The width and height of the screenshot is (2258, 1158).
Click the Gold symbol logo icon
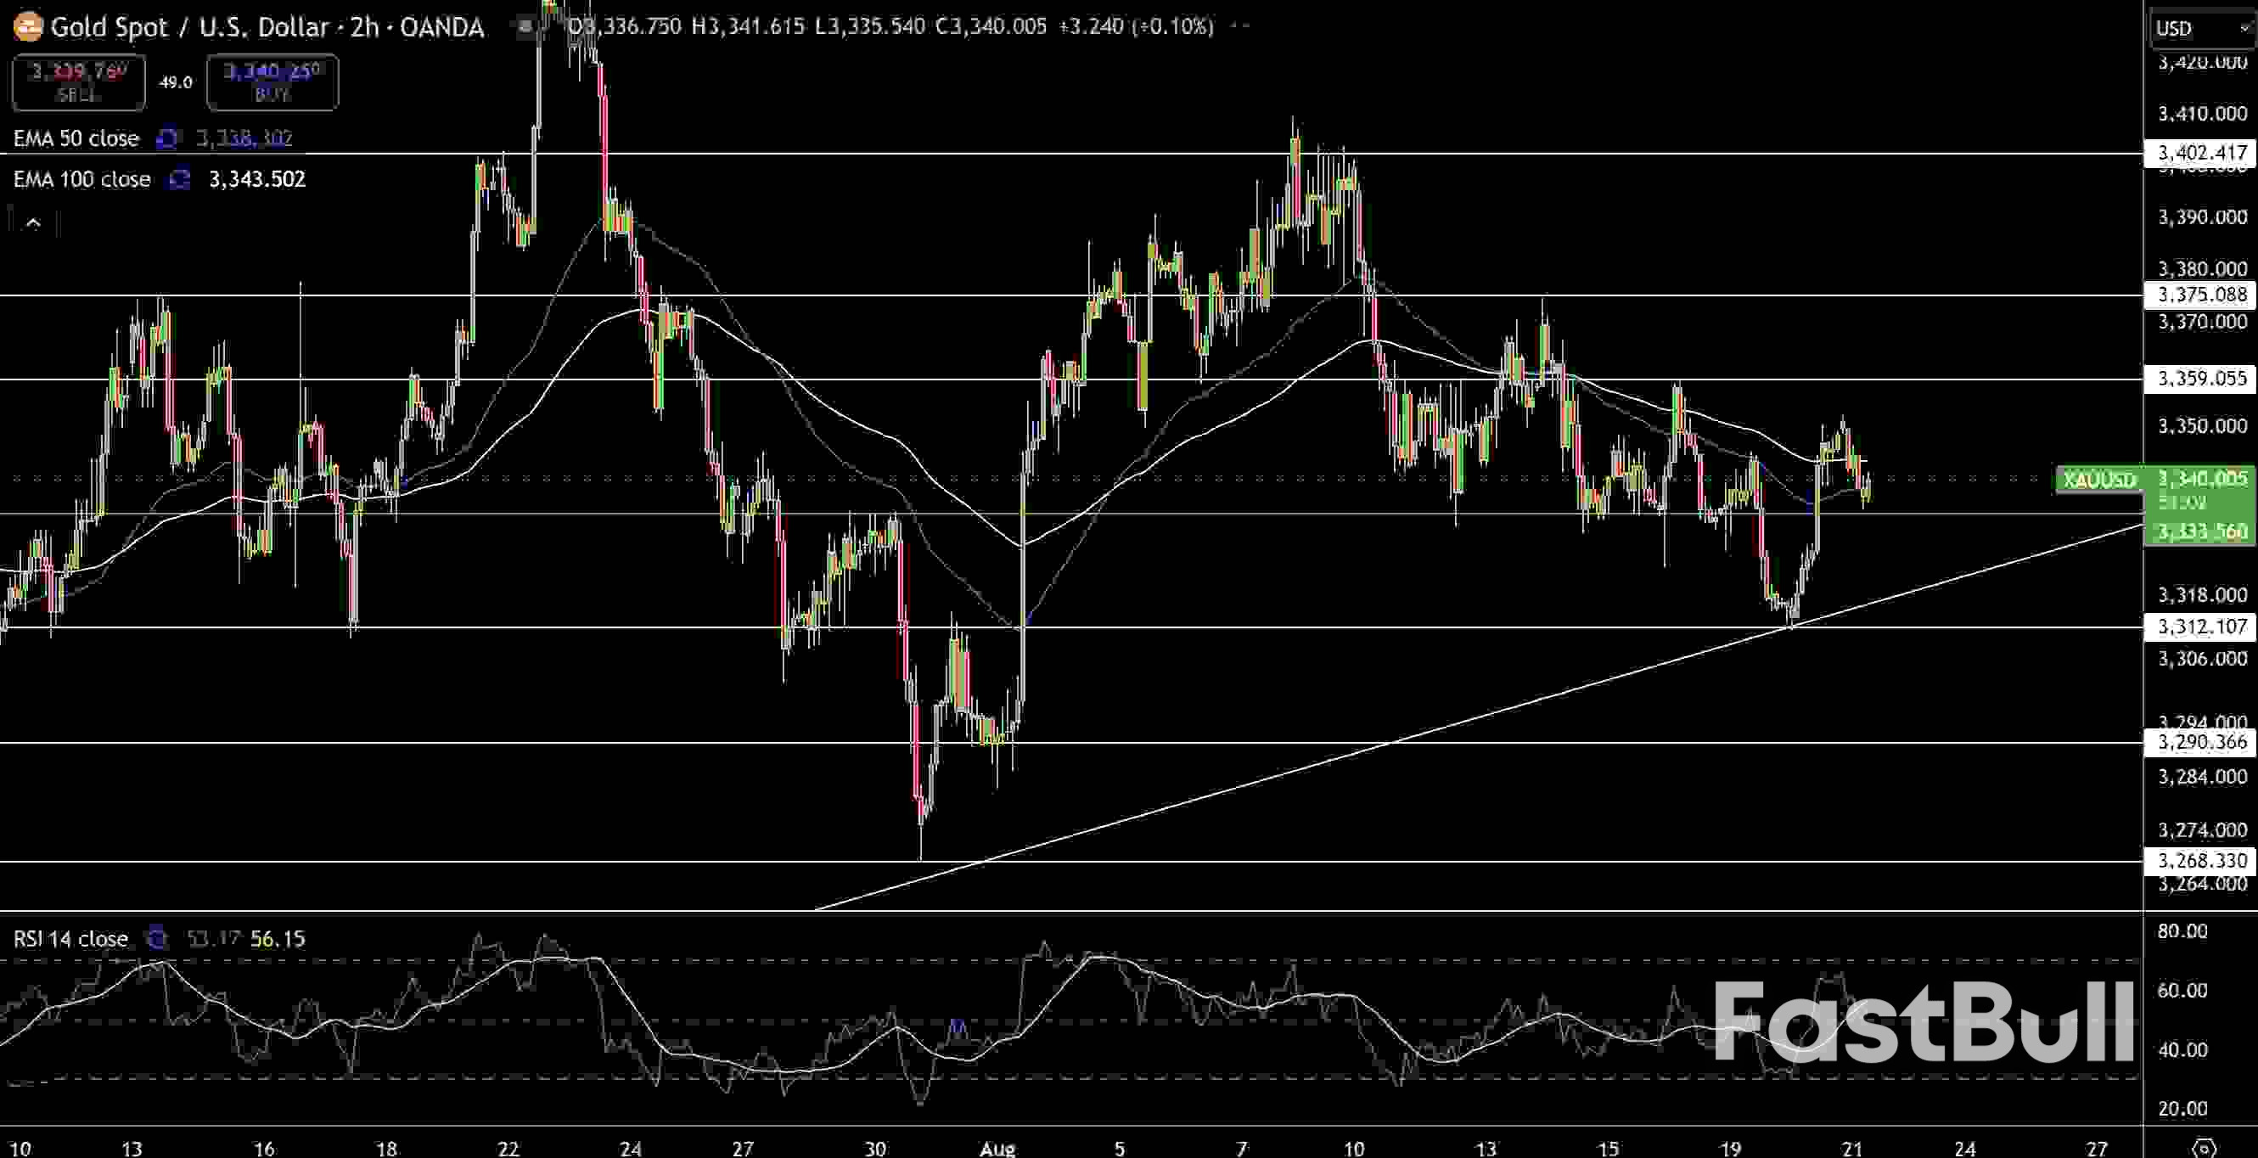(x=27, y=26)
